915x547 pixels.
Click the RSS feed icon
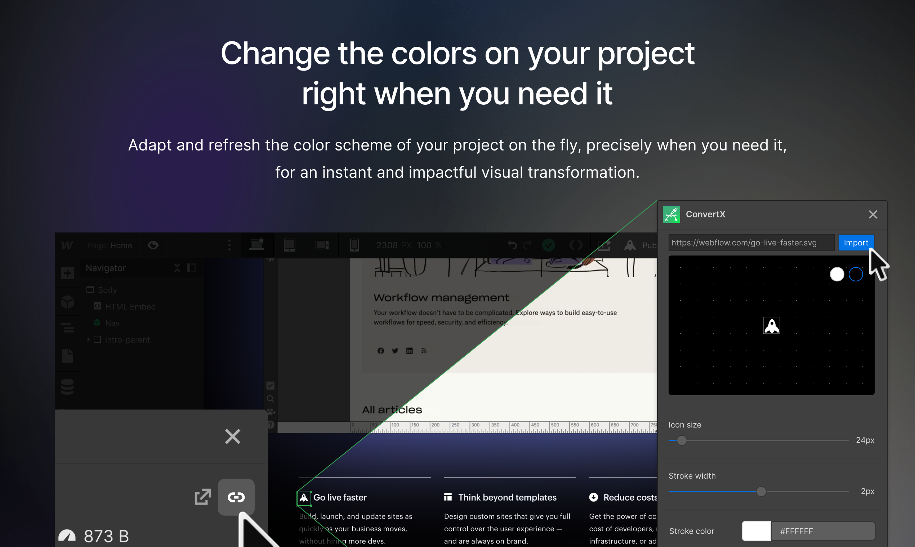424,351
